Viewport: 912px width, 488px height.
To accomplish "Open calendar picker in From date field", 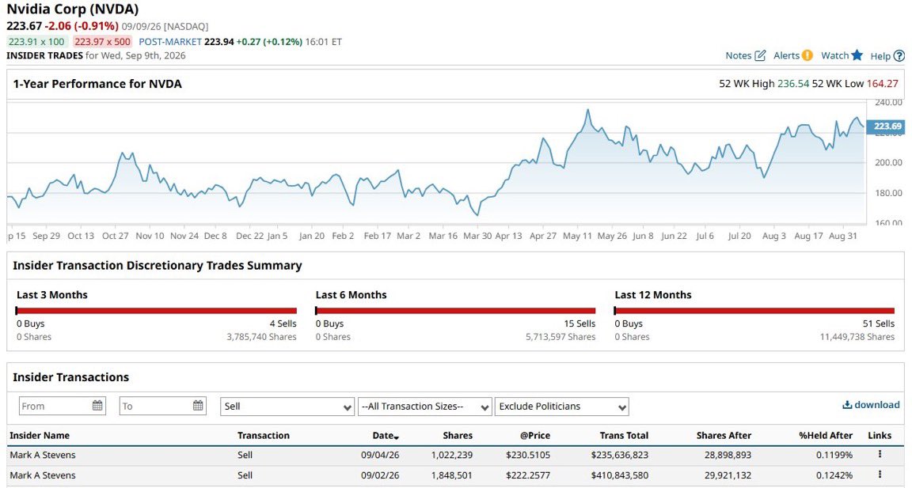I will coord(97,406).
